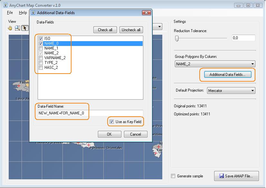Minimize the AnyChart Map Converter window
266x188 pixels.
pyautogui.click(x=239, y=5)
